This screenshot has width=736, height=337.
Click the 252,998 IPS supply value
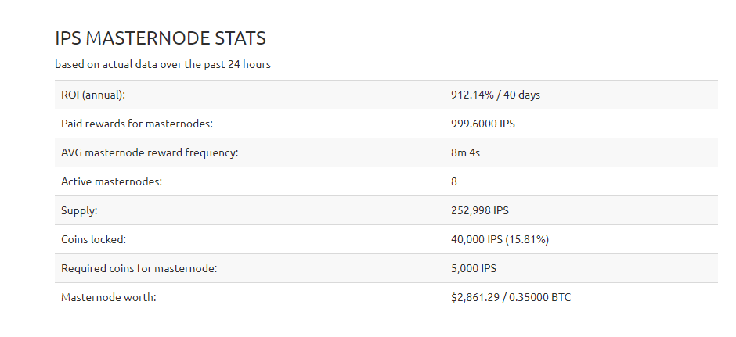click(x=480, y=211)
